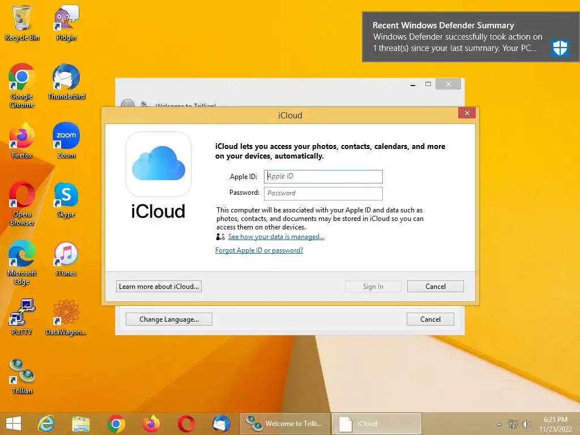Launch Zoom desktop shortcut
The image size is (580, 435).
click(66, 140)
